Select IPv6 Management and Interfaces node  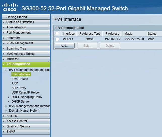[x=29, y=106]
